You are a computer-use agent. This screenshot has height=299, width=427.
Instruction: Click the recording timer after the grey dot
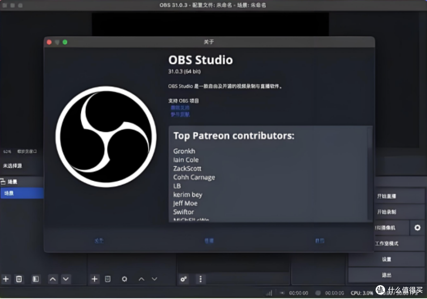pos(334,293)
